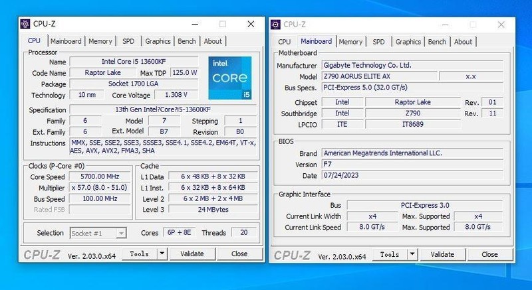The width and height of the screenshot is (532, 290).
Task: Minimize the left CPU-Z window
Action: tap(195, 24)
